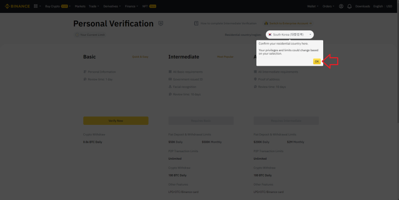Click the Binance logo
399x200 pixels.
pyautogui.click(x=17, y=6)
